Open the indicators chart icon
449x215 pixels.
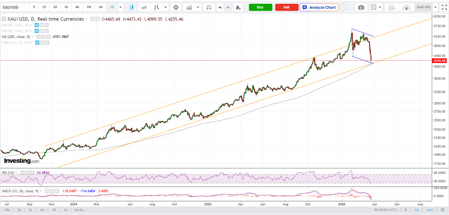189,7
